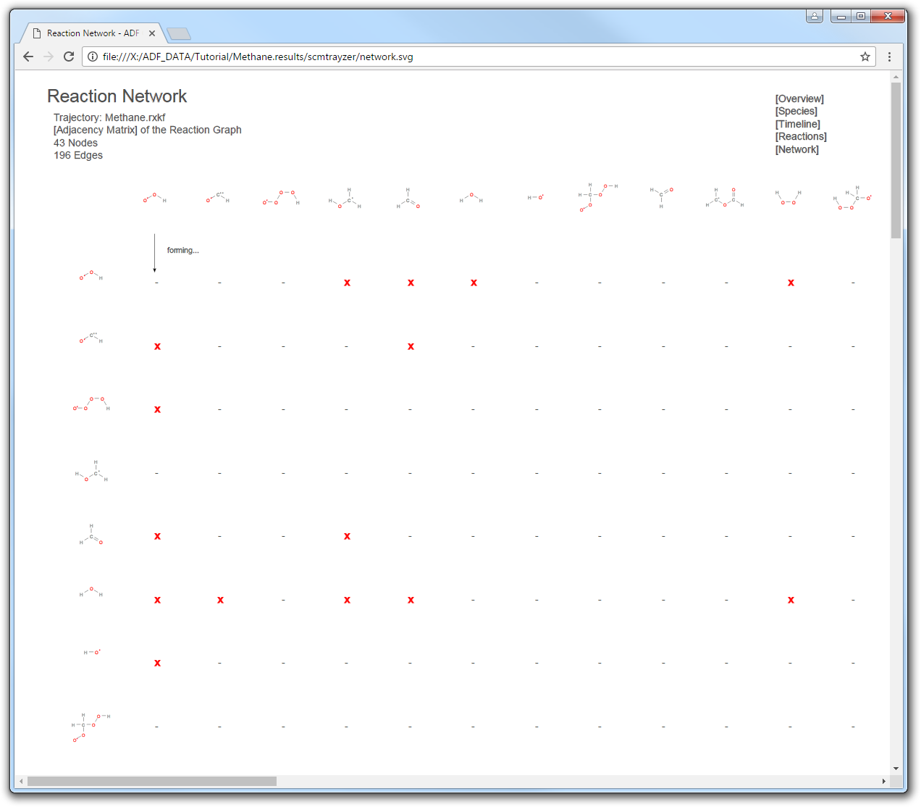Select the water molecule column header
This screenshot has height=807, width=921.
pos(471,197)
